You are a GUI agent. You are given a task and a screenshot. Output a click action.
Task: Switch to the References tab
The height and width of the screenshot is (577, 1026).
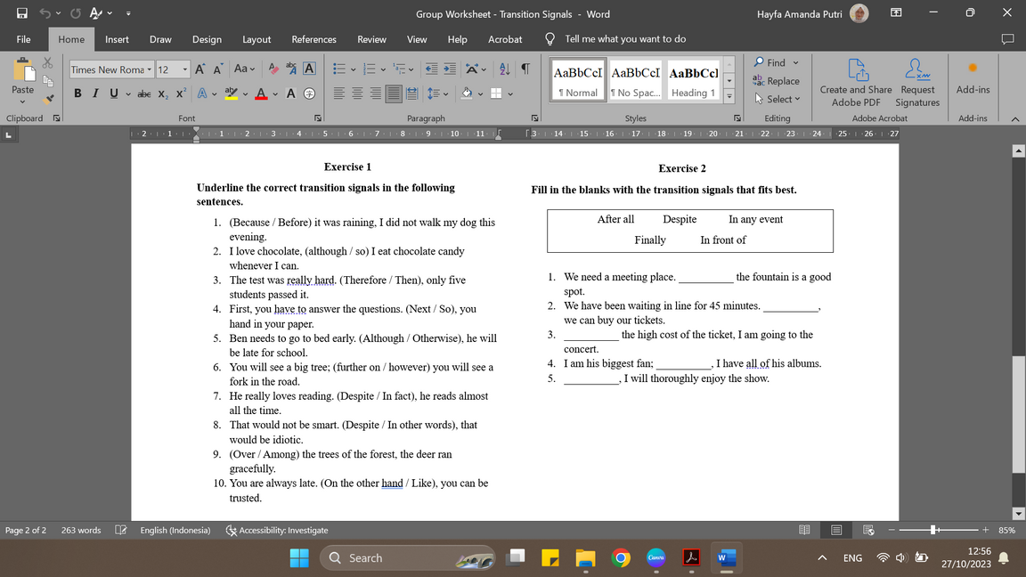click(313, 39)
